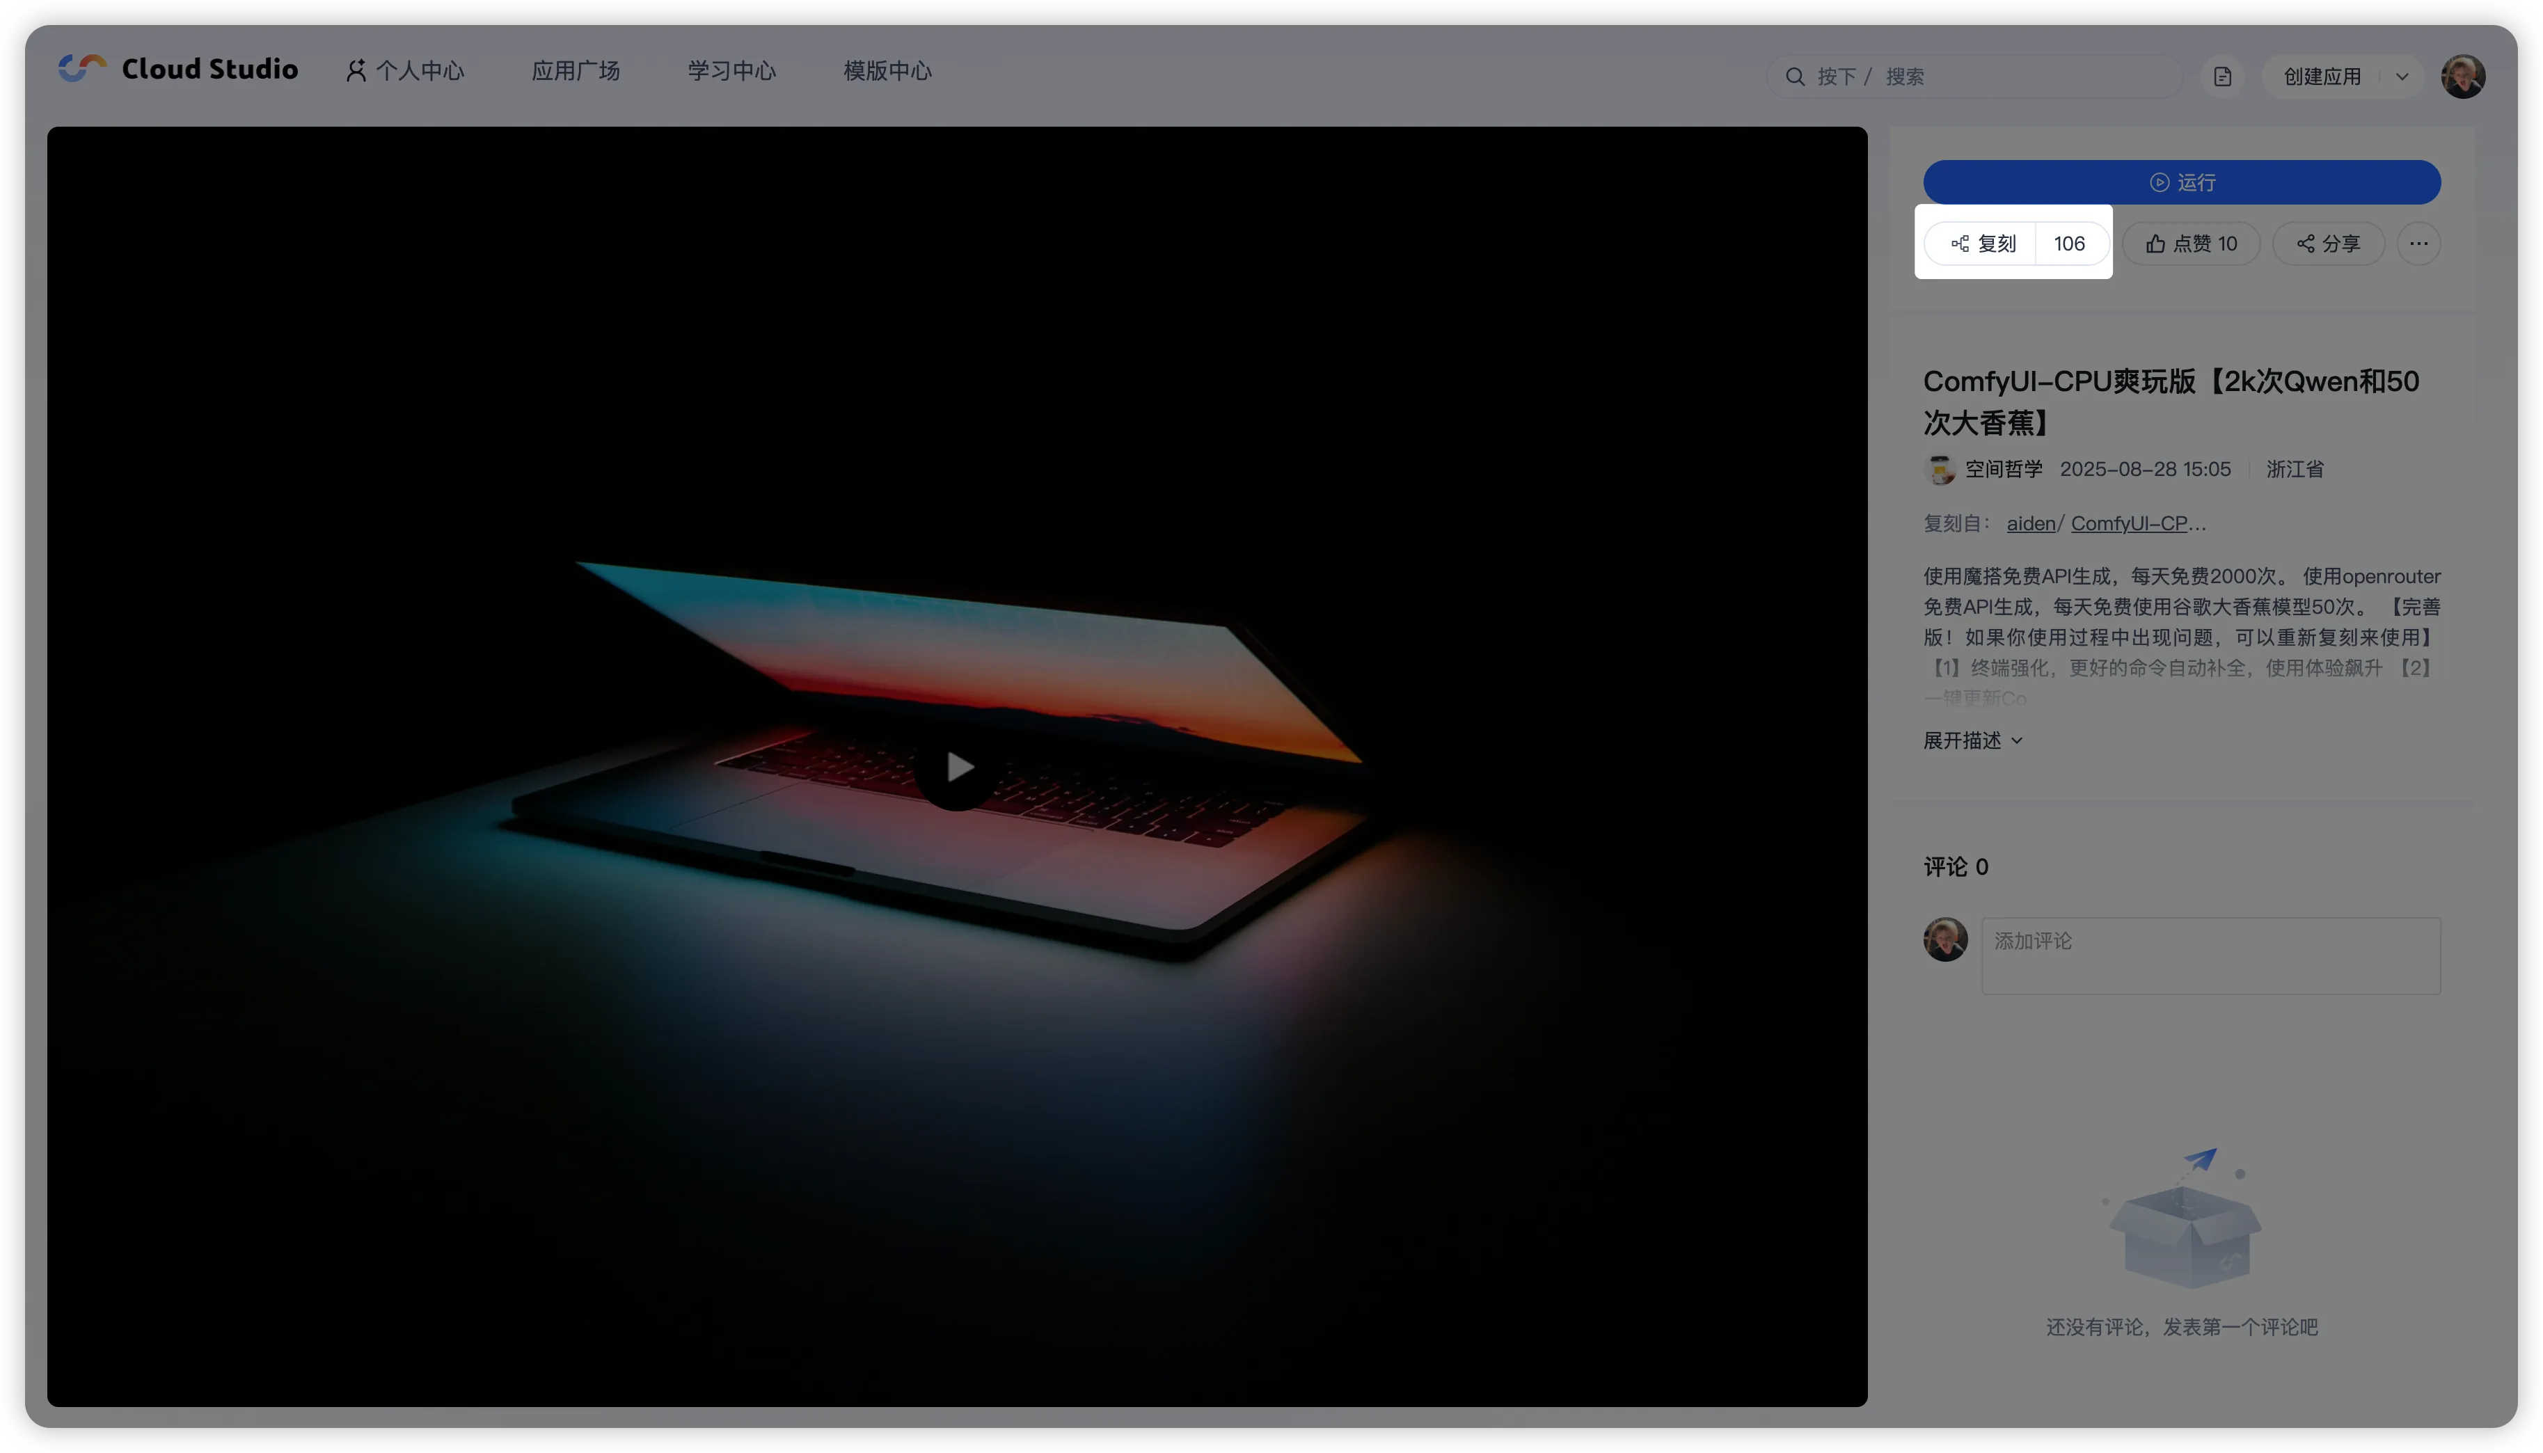Expand the 创建应用 dropdown arrow

click(x=2402, y=77)
